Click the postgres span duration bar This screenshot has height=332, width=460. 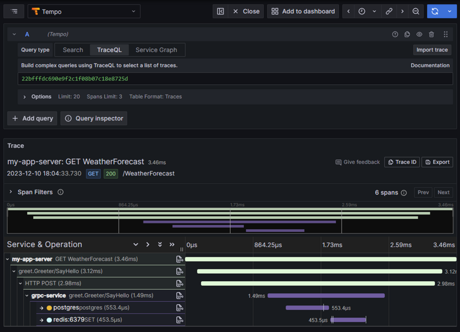tap(307, 308)
